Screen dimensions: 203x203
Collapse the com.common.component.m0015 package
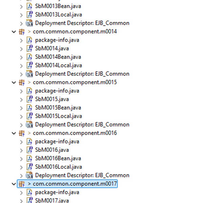(x=14, y=82)
